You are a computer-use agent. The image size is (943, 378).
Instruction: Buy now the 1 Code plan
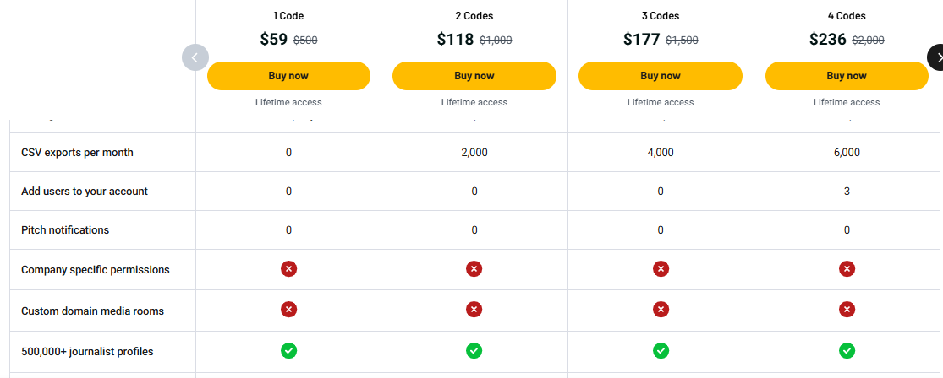(x=288, y=76)
